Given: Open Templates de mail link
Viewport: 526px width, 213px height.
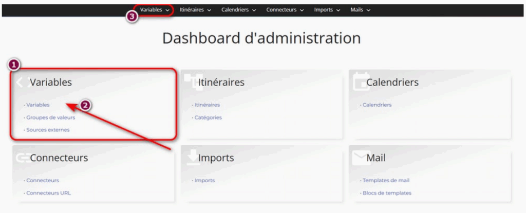Looking at the screenshot, I should click(386, 181).
